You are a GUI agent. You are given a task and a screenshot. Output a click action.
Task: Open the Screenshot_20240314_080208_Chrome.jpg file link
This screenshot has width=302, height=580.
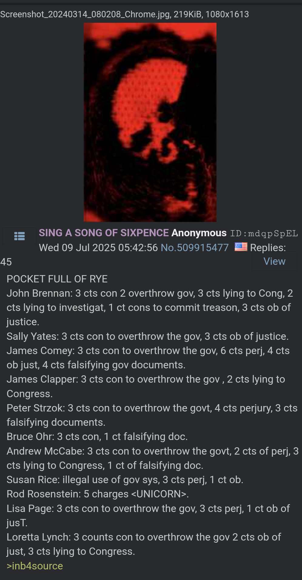[x=85, y=14]
